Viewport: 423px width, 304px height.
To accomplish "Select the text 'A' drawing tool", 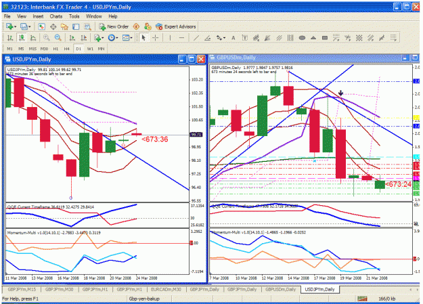I will point(233,38).
